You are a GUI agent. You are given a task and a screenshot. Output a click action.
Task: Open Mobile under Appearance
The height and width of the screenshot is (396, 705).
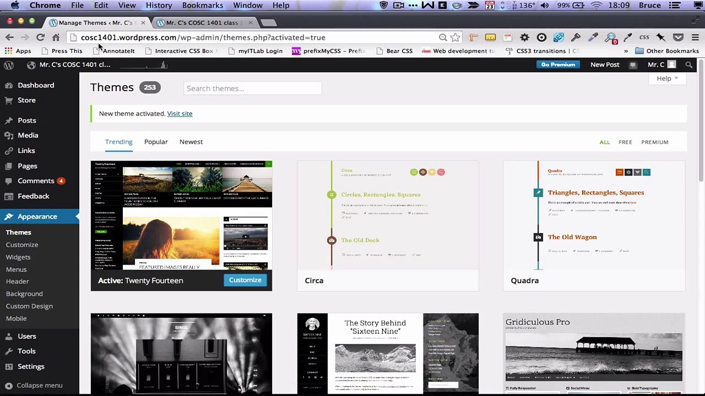tap(16, 318)
